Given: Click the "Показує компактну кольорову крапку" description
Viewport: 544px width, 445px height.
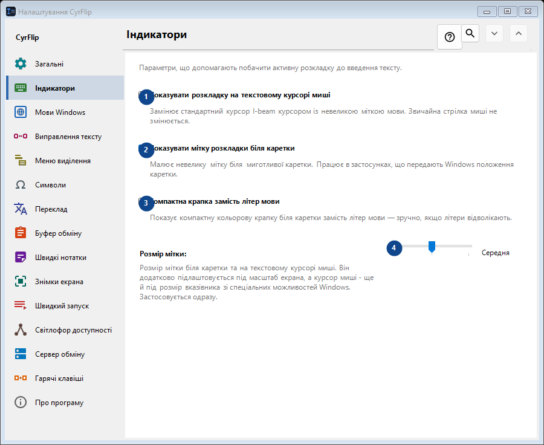Looking at the screenshot, I should 331,218.
